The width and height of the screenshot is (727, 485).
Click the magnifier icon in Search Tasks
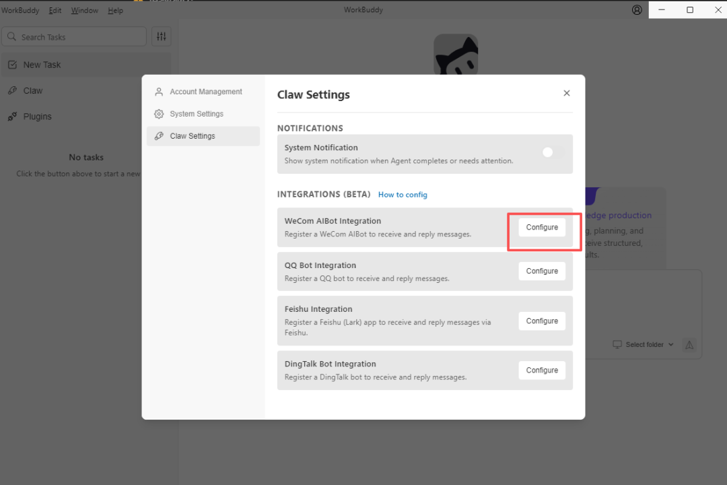[12, 36]
